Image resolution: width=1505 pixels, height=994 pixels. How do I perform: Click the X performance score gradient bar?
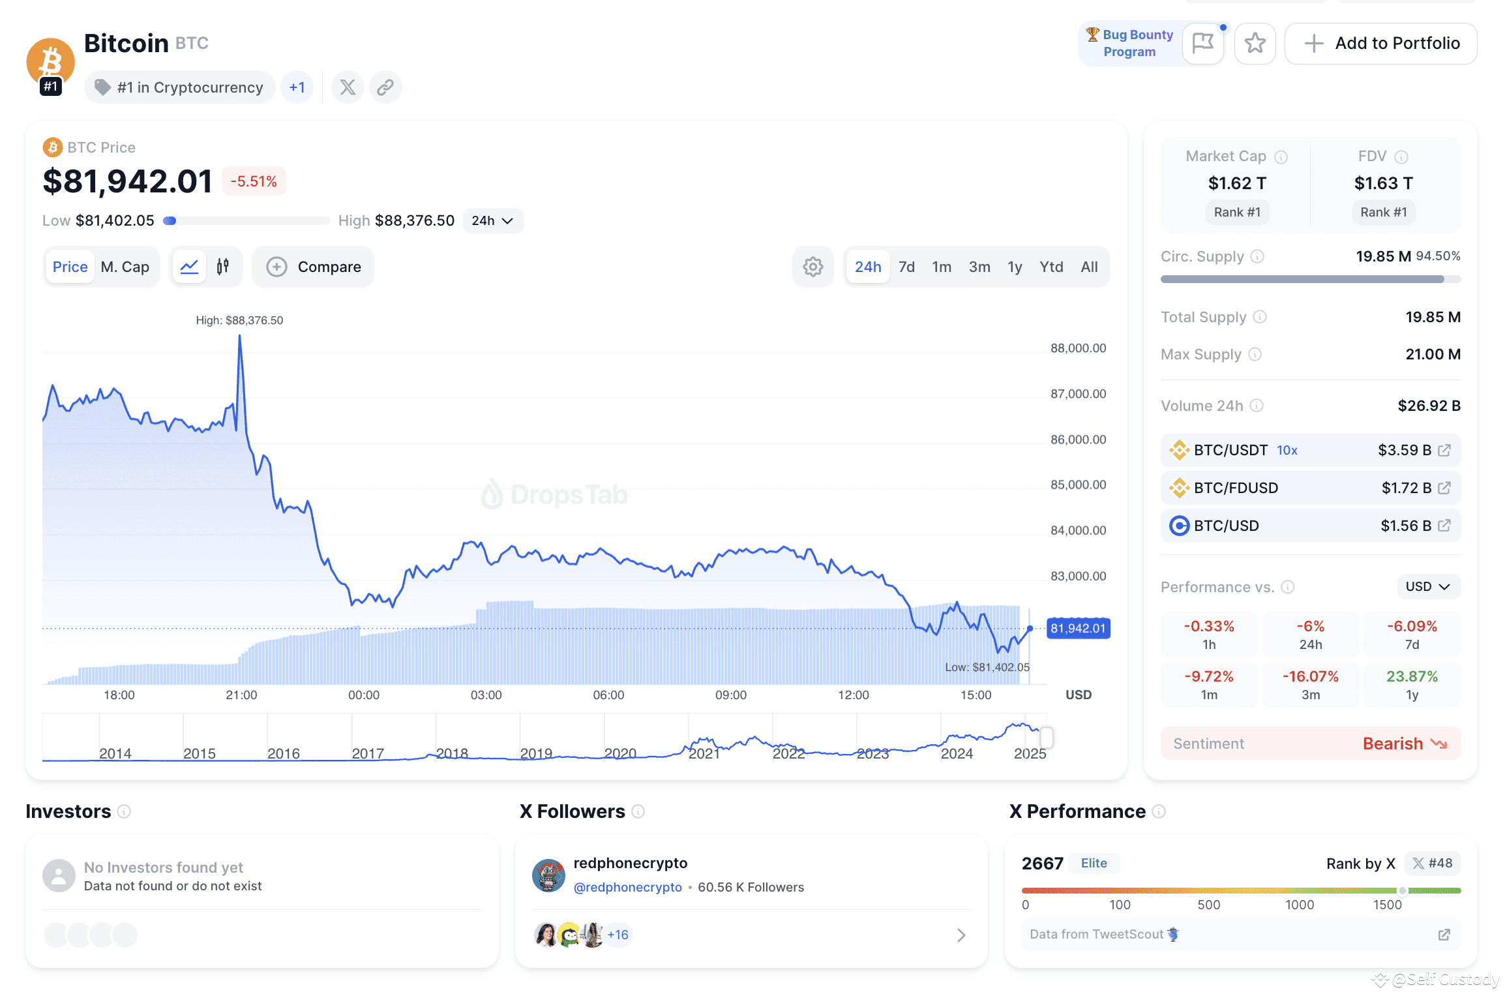tap(1241, 890)
